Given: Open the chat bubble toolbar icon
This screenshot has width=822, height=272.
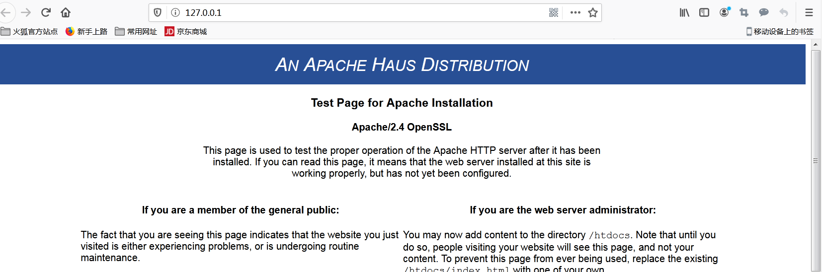Looking at the screenshot, I should tap(764, 12).
